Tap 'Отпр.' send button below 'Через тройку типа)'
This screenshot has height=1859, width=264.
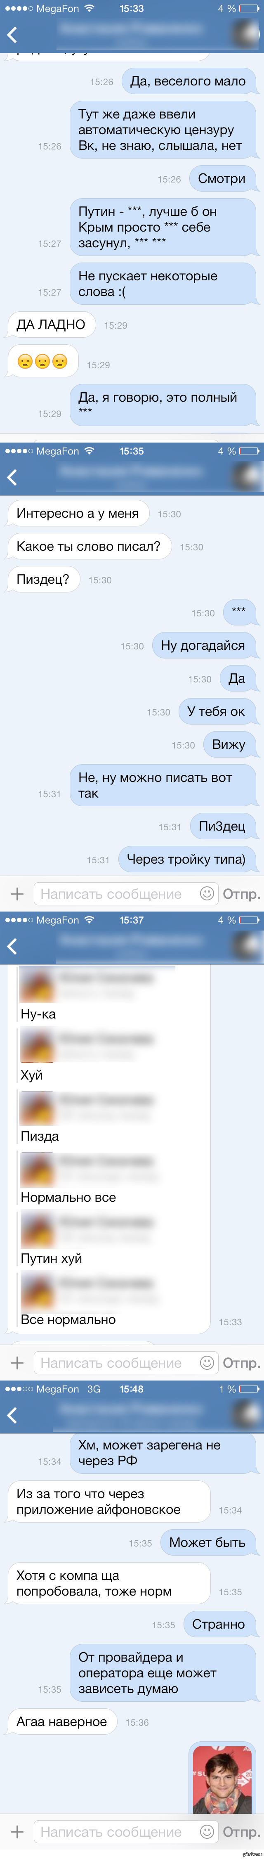241,894
